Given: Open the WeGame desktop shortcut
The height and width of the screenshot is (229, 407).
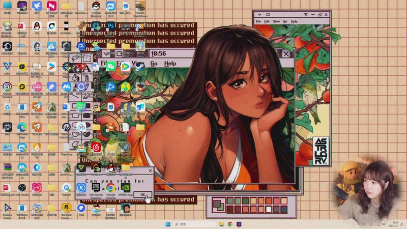Looking at the screenshot, I should point(96,168).
